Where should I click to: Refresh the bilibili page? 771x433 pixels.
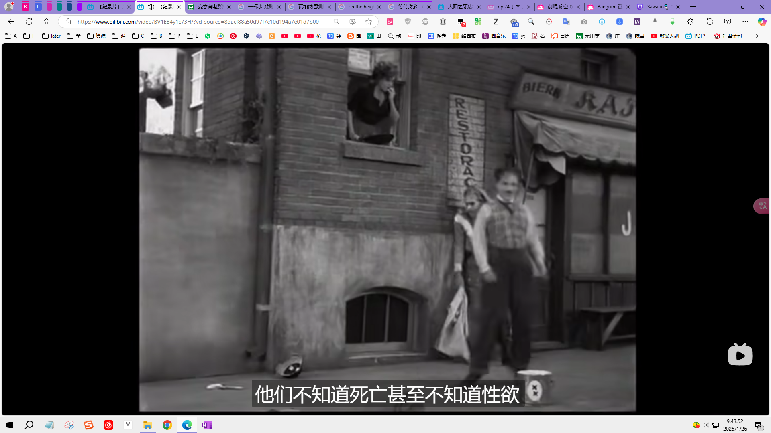pyautogui.click(x=29, y=22)
